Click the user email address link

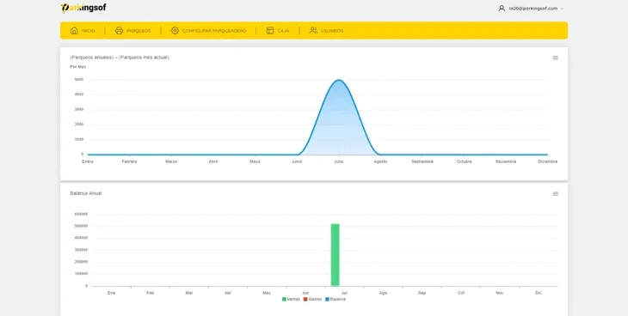click(x=533, y=9)
